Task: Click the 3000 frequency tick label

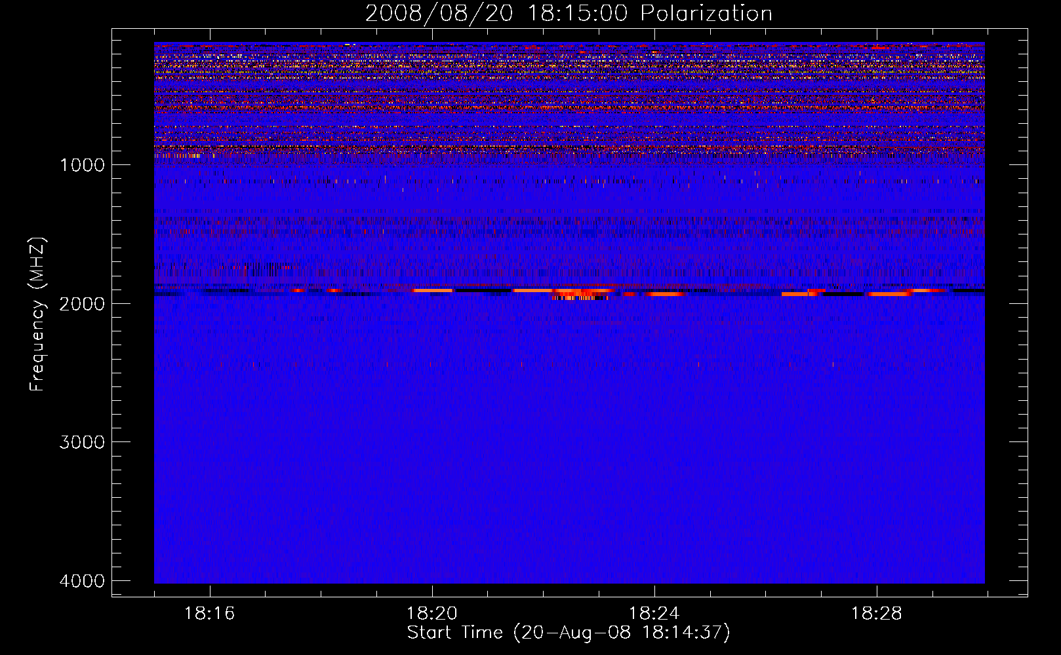Action: (82, 442)
